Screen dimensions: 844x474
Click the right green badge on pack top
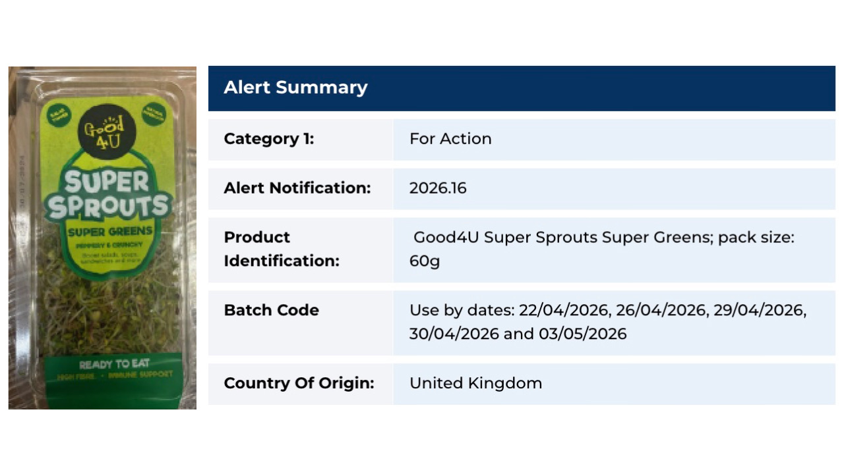coord(154,114)
